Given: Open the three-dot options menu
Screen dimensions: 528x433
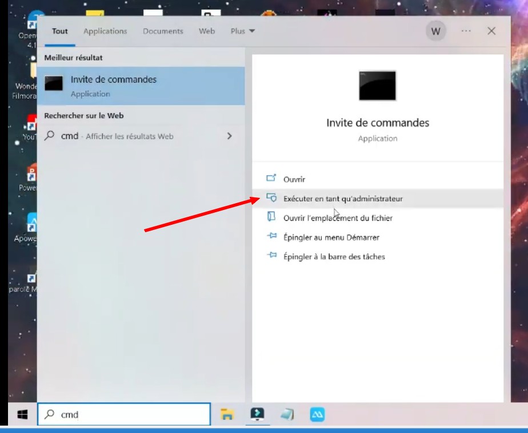Looking at the screenshot, I should click(466, 31).
